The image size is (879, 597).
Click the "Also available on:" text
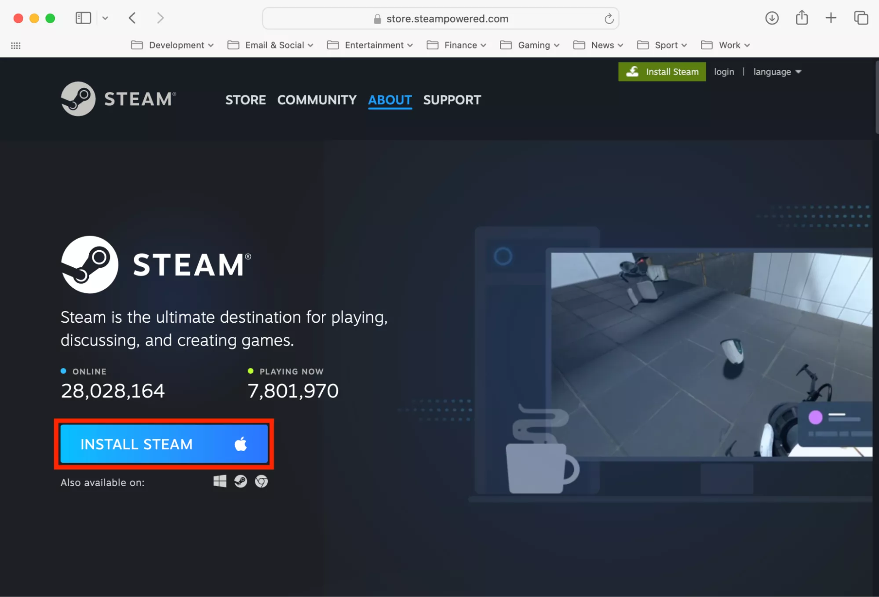click(x=102, y=482)
